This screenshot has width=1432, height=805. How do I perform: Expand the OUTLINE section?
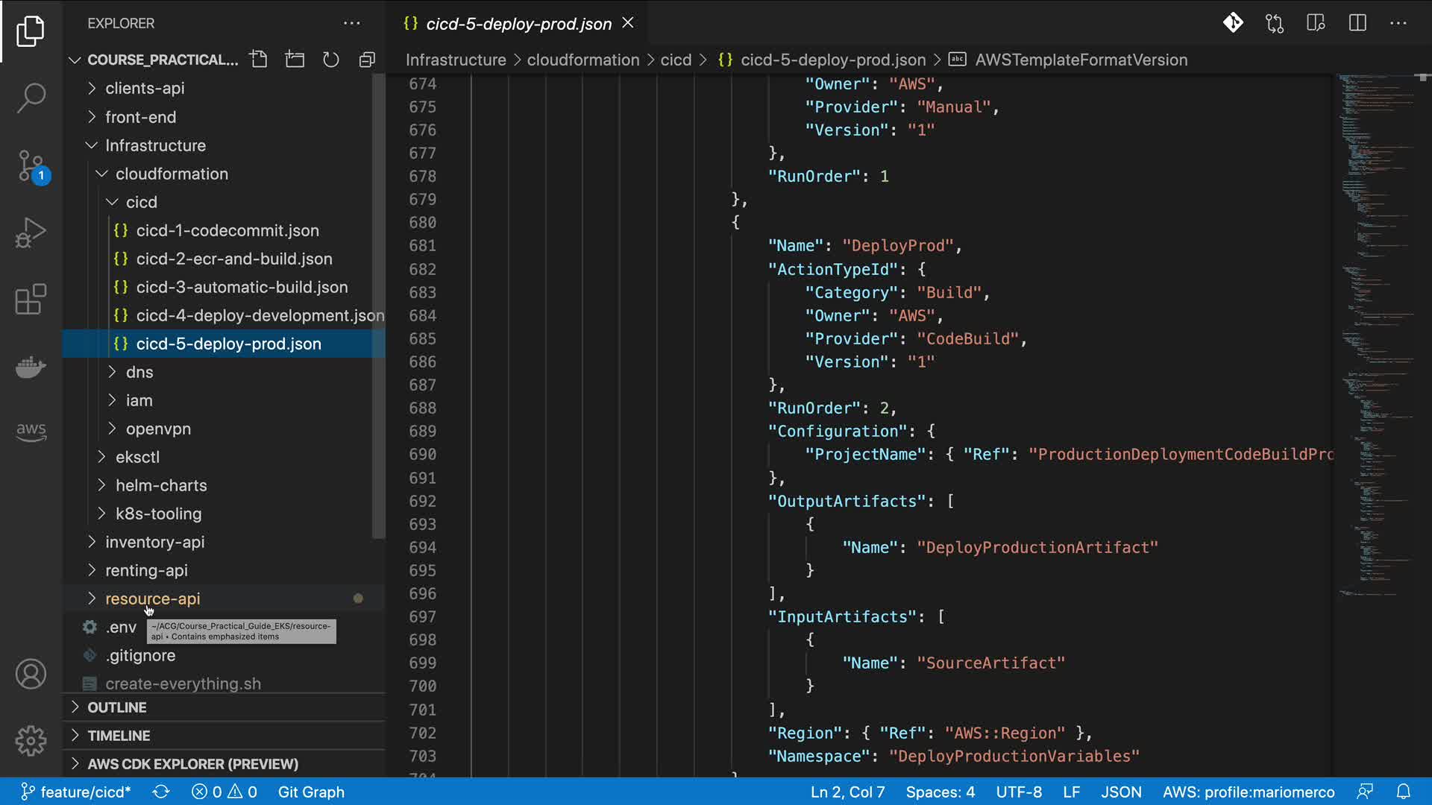click(x=117, y=707)
